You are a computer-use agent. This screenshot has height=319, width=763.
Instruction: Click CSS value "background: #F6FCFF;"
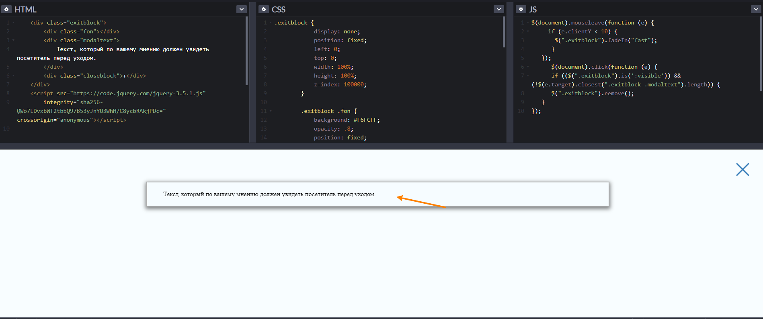pyautogui.click(x=347, y=120)
